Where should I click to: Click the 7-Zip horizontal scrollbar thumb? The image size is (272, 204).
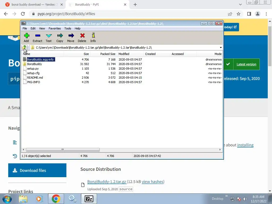63,150
